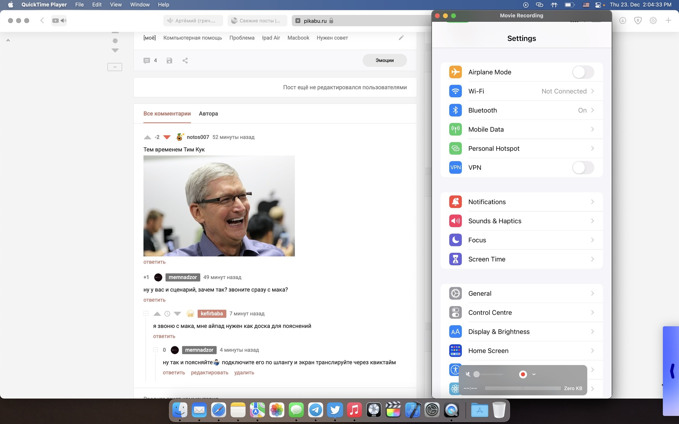
Task: Click the Эмоции button
Action: click(385, 60)
